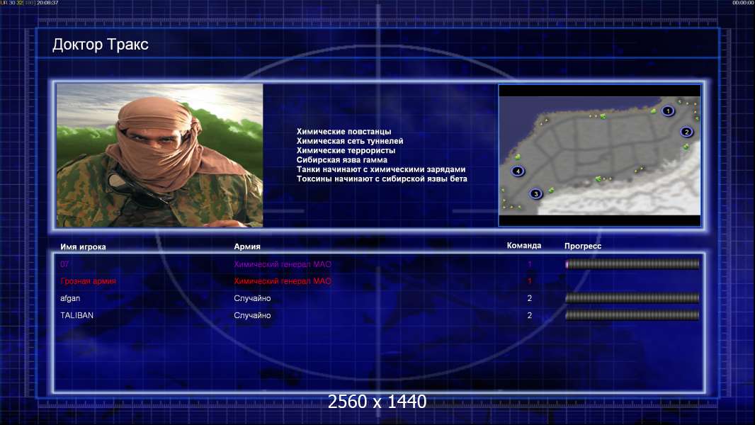This screenshot has width=755, height=425.
Task: Click the 'Прогресс' column header
Action: point(583,246)
